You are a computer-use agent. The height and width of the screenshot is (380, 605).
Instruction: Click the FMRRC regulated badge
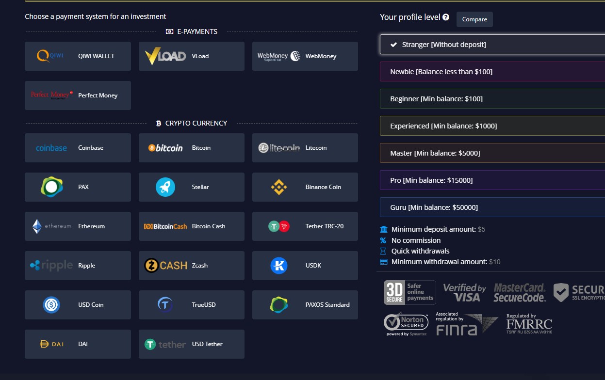529,324
